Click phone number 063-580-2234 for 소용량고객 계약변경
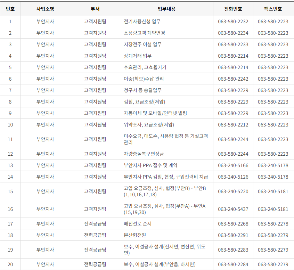Viewport: 294px width, 270px height. click(232, 33)
